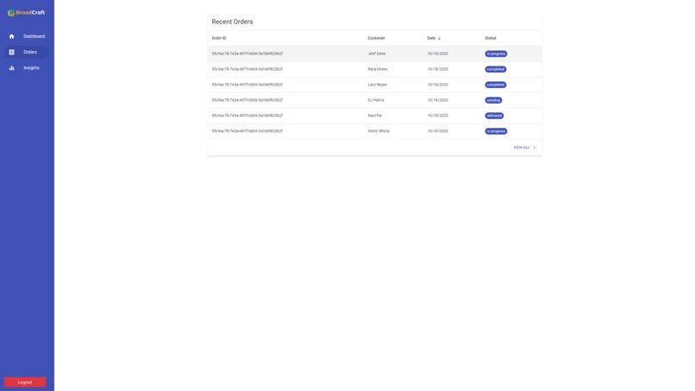Screen dimensions: 695x391
Task: Click the customer name in the last row
Action: click(379, 131)
